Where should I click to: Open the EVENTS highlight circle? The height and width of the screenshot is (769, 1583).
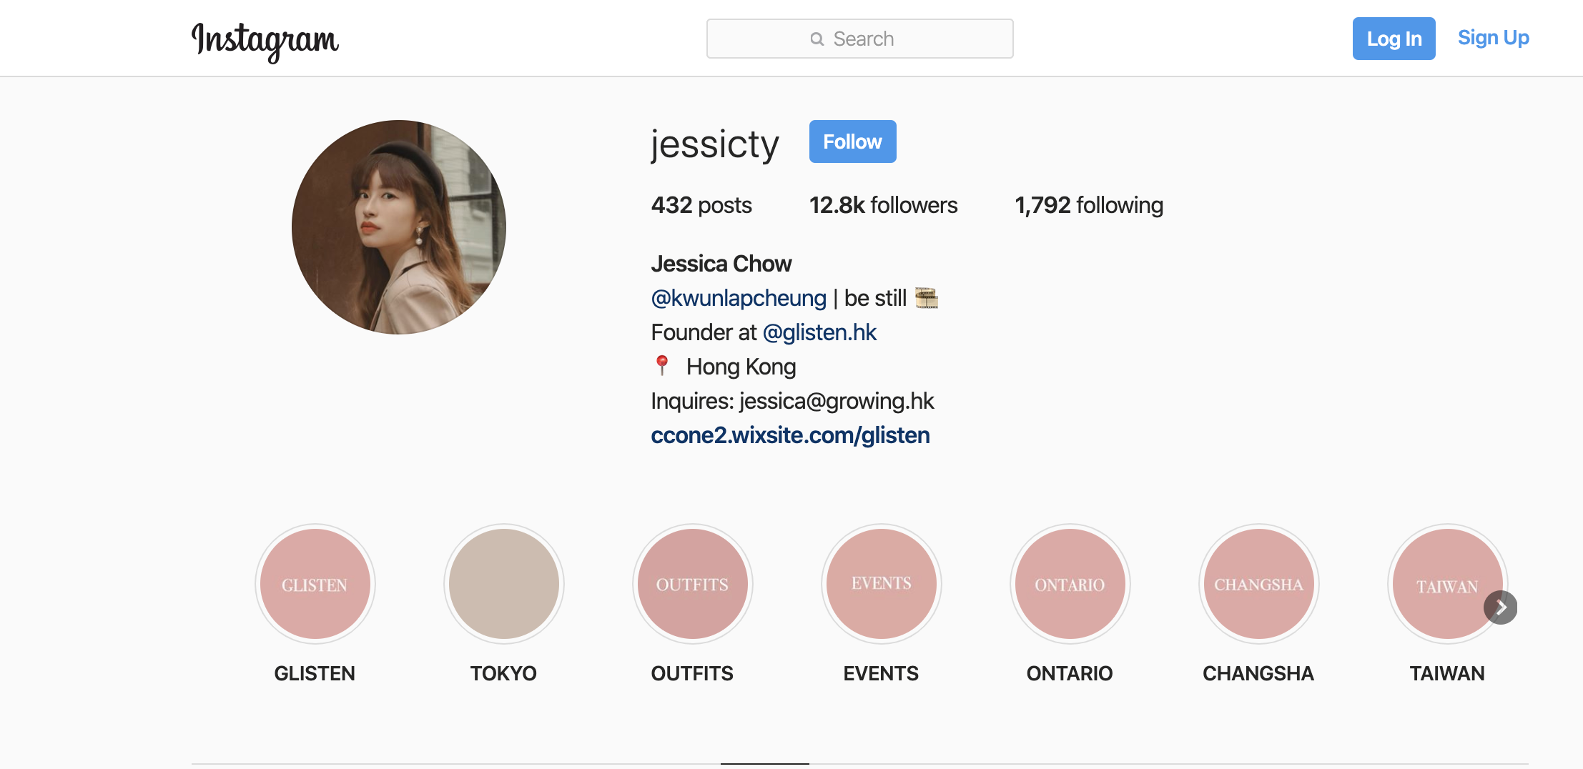[x=882, y=584]
